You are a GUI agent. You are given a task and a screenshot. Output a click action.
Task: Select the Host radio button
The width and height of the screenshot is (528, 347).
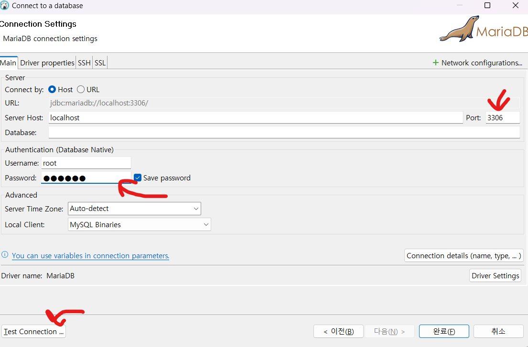pos(52,89)
